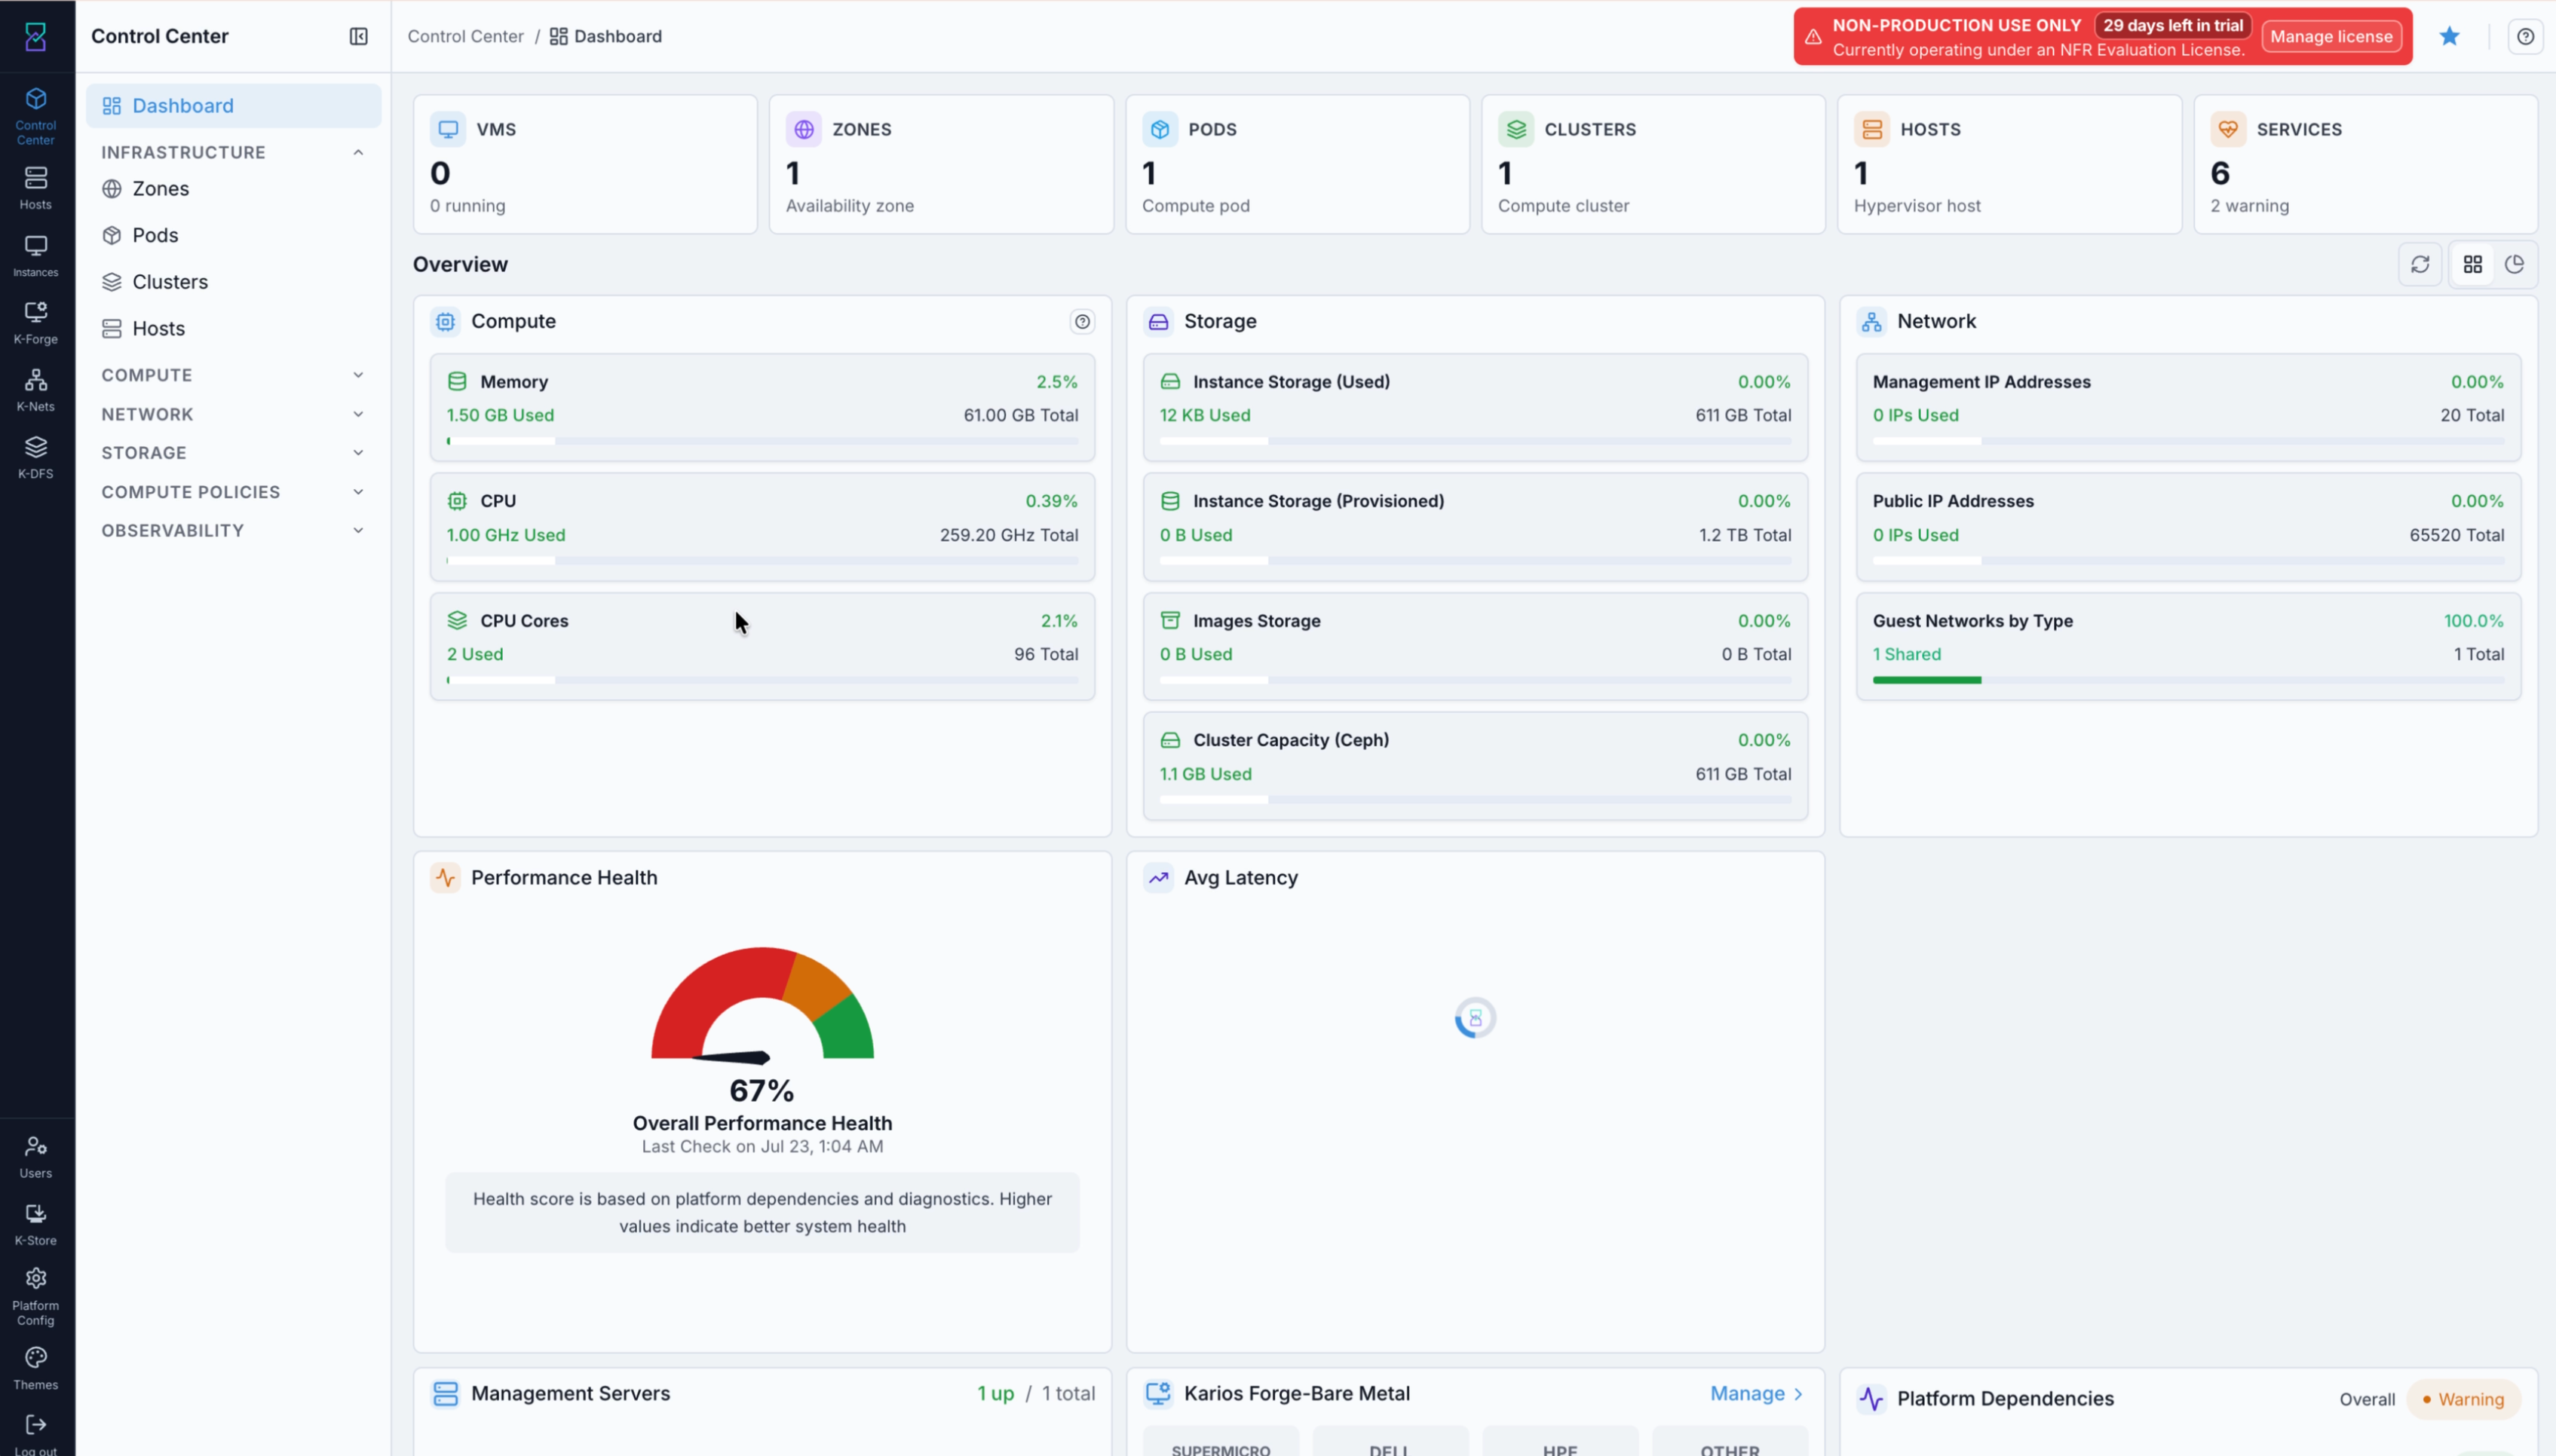Image resolution: width=2556 pixels, height=1456 pixels.
Task: Click the Compute panel help icon
Action: tap(1081, 321)
